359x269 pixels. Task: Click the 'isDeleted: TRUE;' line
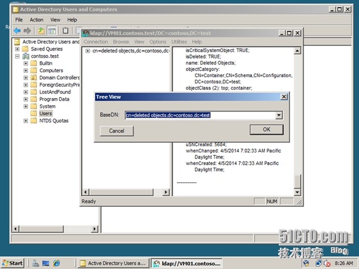pos(203,57)
